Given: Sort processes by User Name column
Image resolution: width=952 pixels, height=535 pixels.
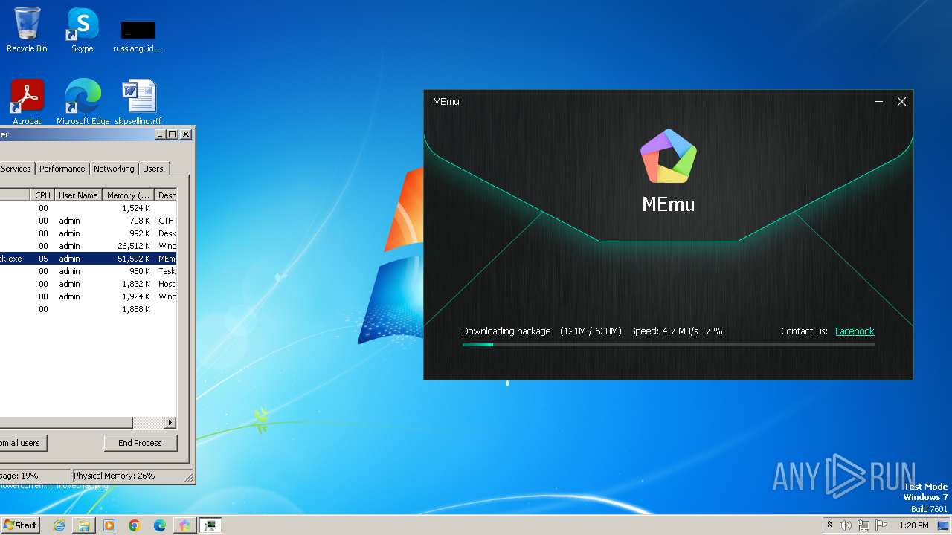Looking at the screenshot, I should coord(78,195).
